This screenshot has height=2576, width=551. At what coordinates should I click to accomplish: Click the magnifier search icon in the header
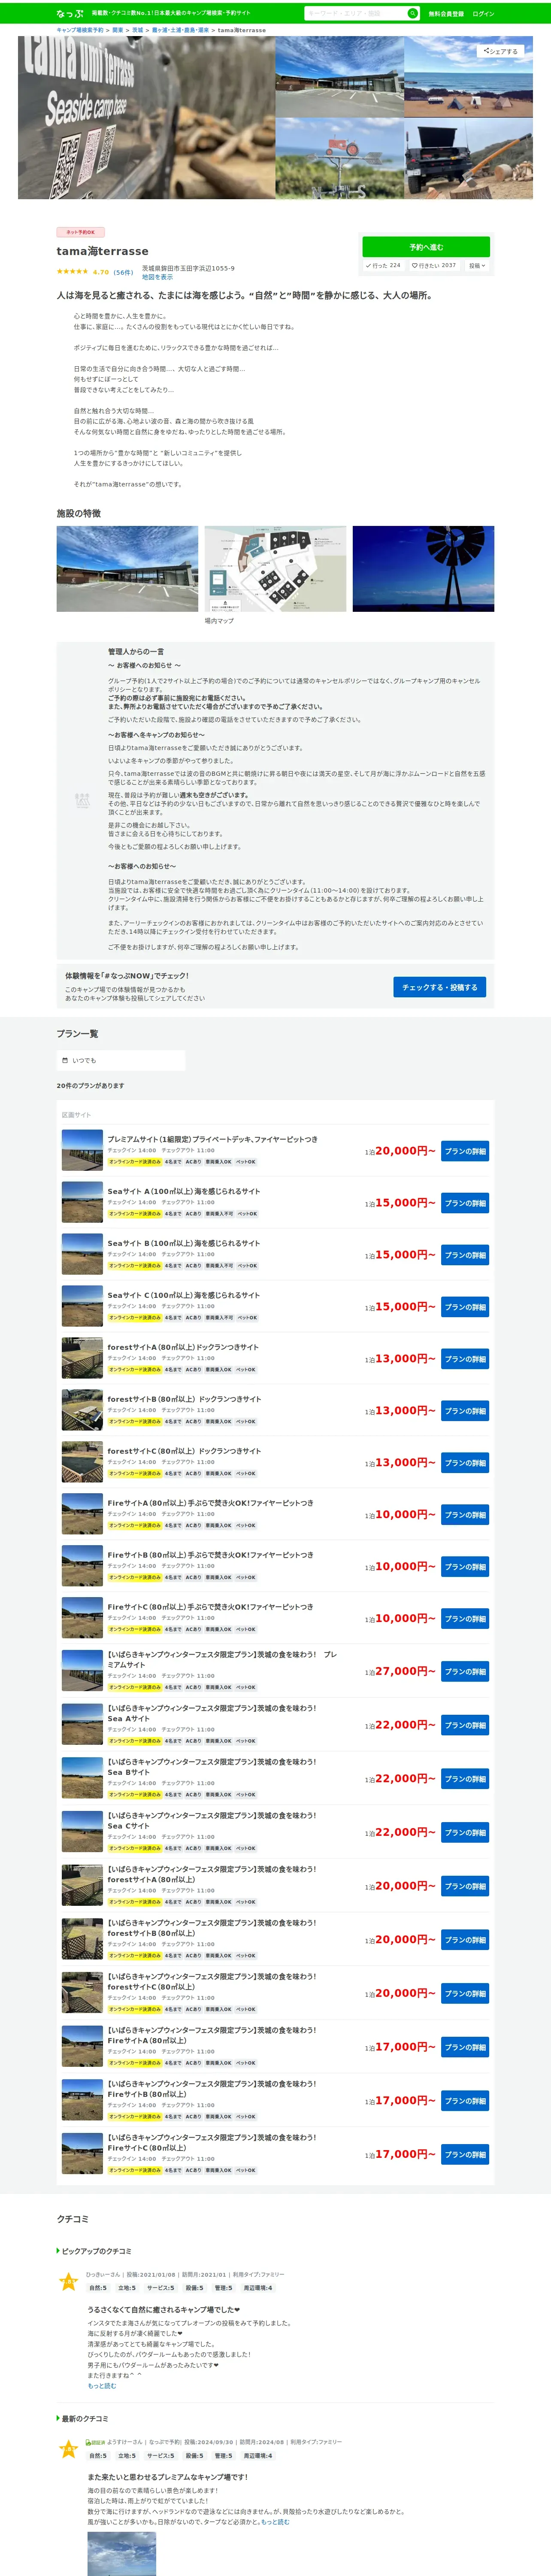click(412, 14)
